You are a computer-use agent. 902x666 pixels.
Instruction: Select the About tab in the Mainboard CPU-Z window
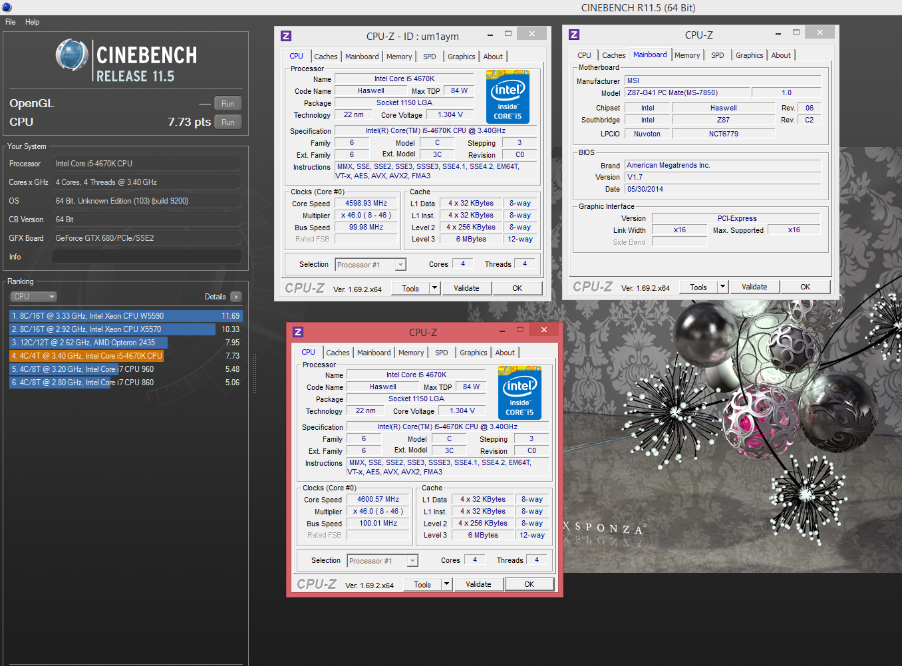tap(781, 55)
